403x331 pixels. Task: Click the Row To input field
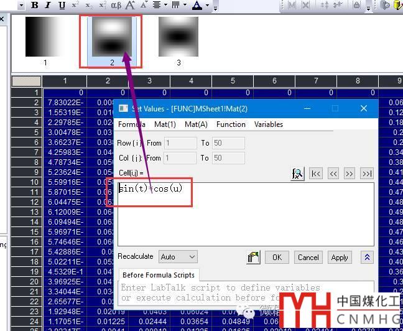click(x=228, y=143)
